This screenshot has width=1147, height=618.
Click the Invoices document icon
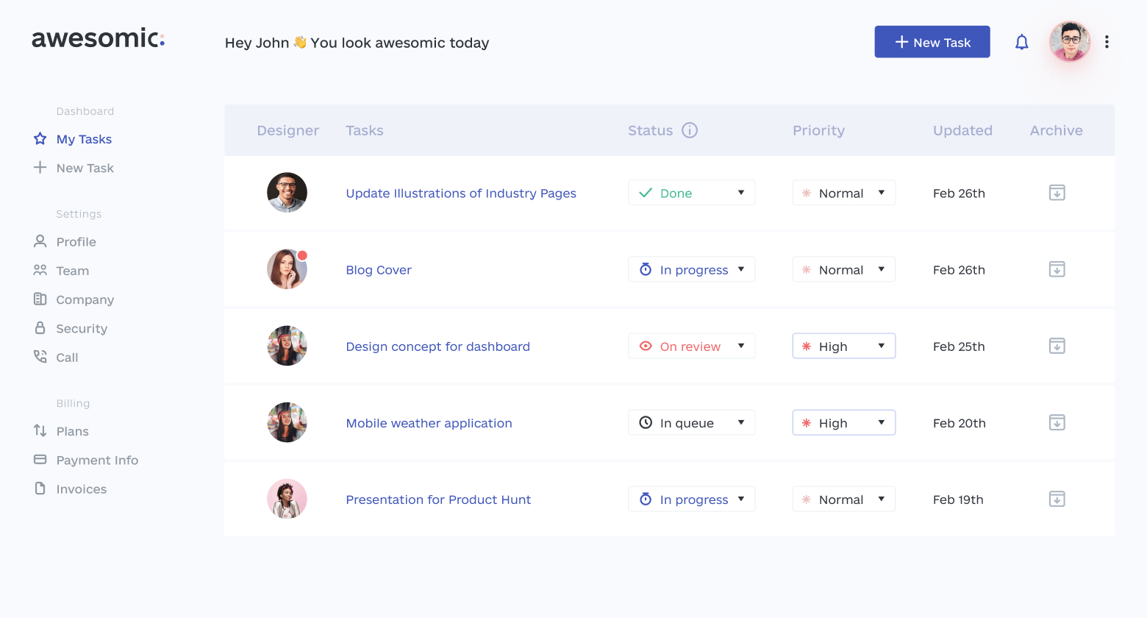pos(40,489)
